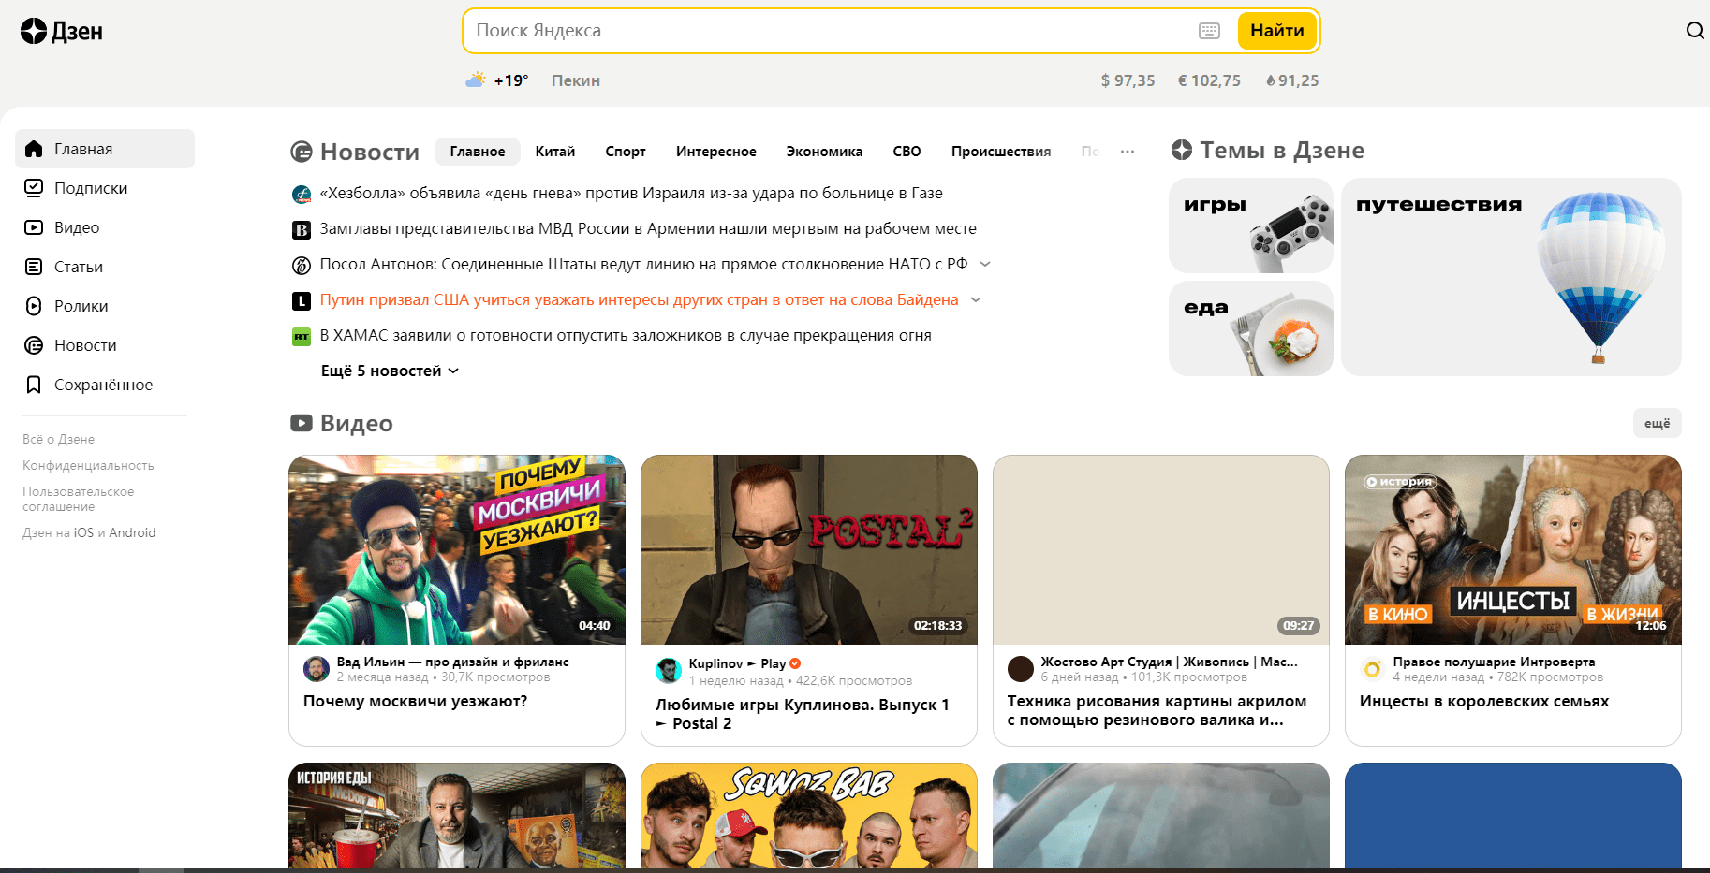This screenshot has height=873, width=1710.
Task: Switch to the Китай news tab
Action: pyautogui.click(x=555, y=151)
